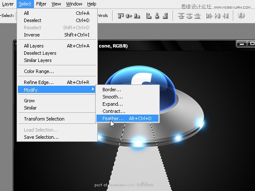This screenshot has height=191, width=255.
Task: Choose Save Selection menu entry
Action: click(x=41, y=137)
